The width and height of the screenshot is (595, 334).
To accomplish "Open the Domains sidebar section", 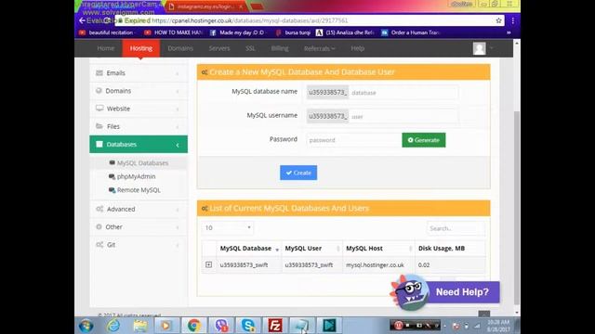I will pos(139,91).
